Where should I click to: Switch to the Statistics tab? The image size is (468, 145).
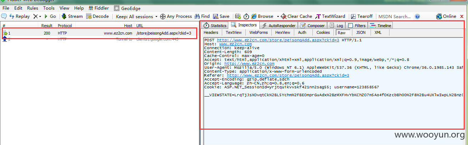click(x=215, y=26)
